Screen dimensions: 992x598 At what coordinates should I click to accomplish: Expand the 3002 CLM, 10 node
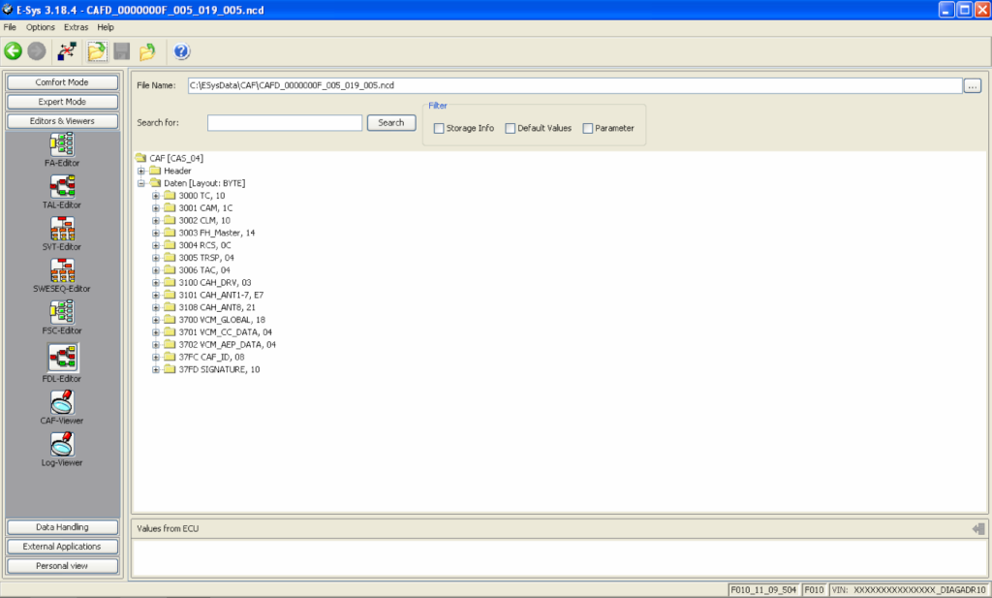[x=156, y=221]
